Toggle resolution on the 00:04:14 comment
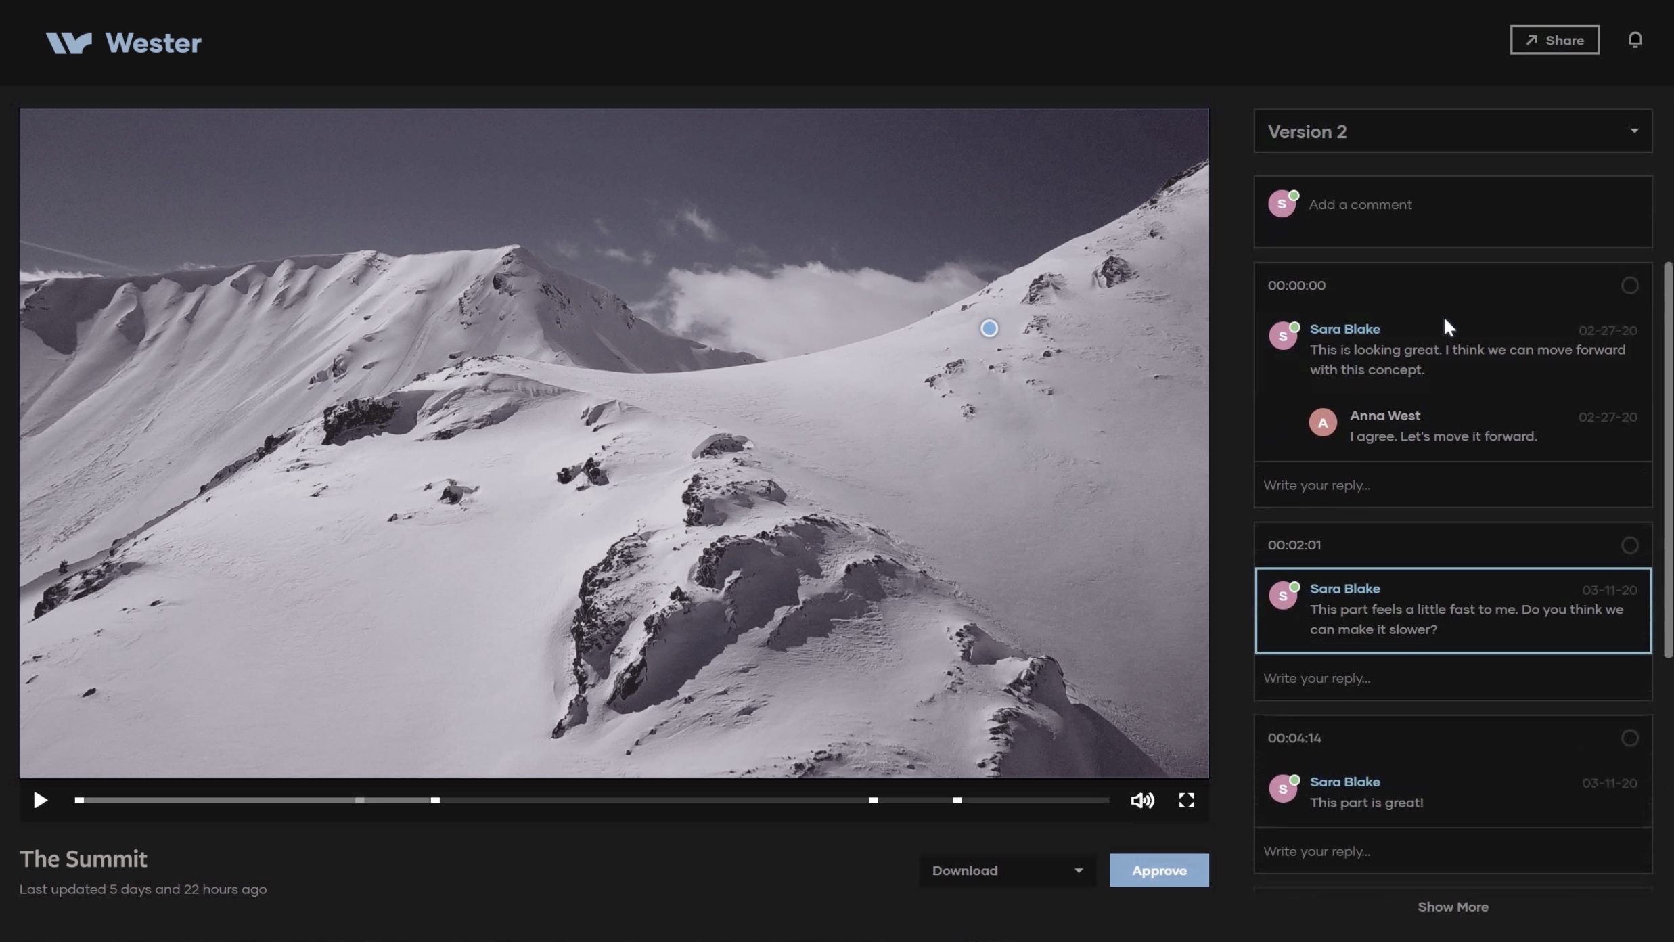1674x942 pixels. (1629, 738)
